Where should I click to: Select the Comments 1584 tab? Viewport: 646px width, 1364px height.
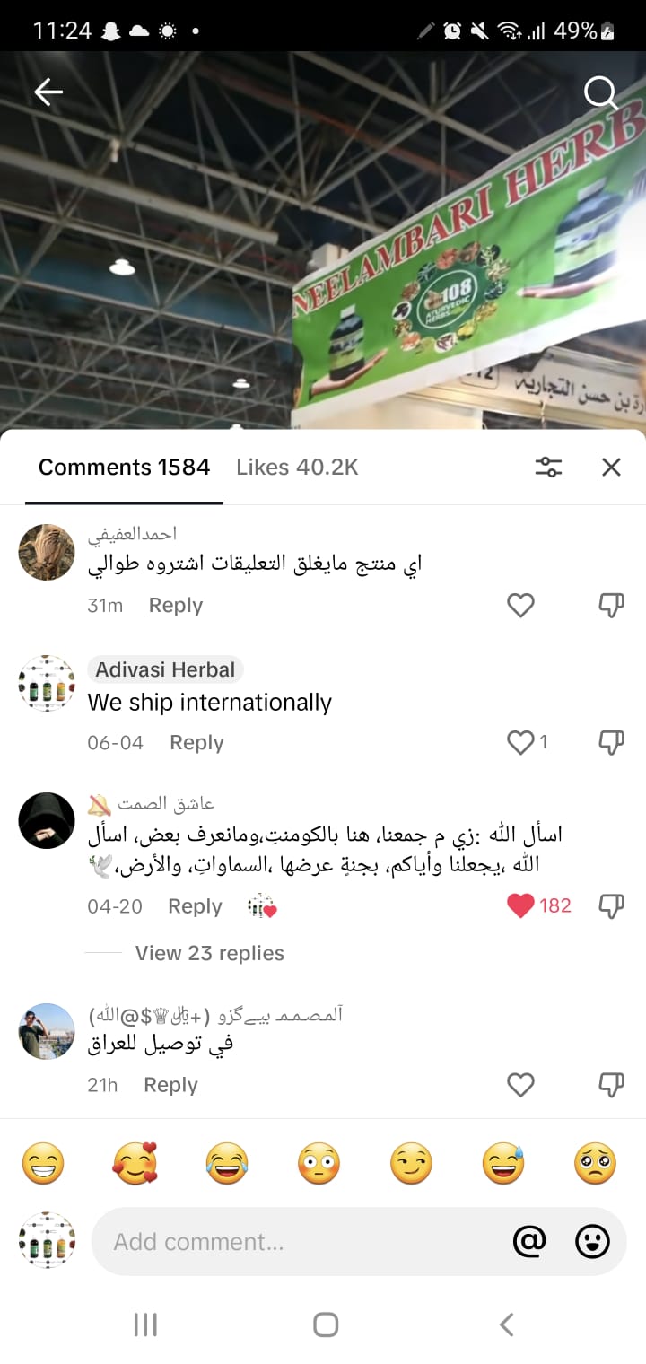pyautogui.click(x=124, y=467)
